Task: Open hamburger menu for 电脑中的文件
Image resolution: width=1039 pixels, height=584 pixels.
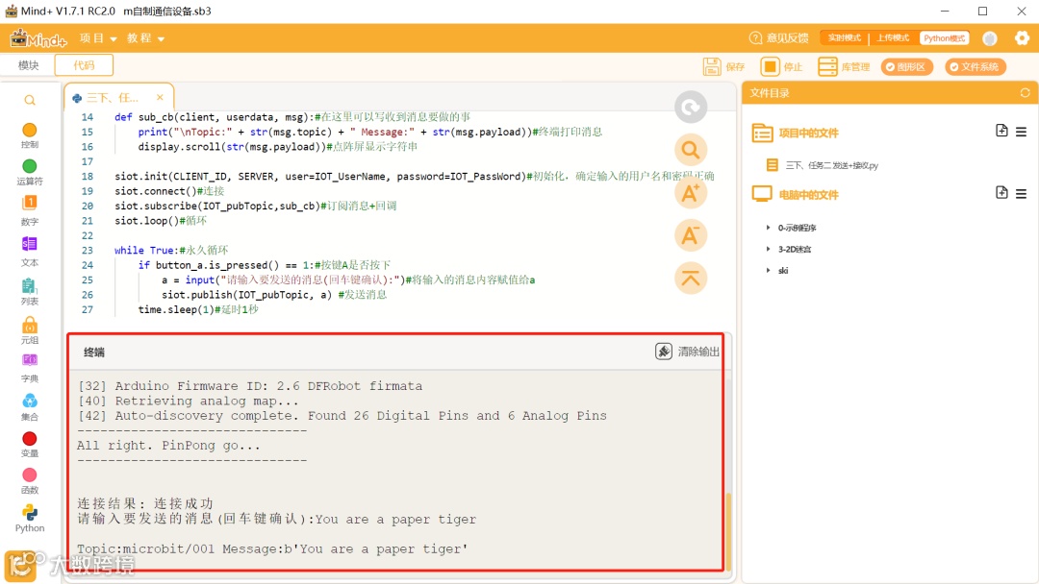Action: [1021, 194]
